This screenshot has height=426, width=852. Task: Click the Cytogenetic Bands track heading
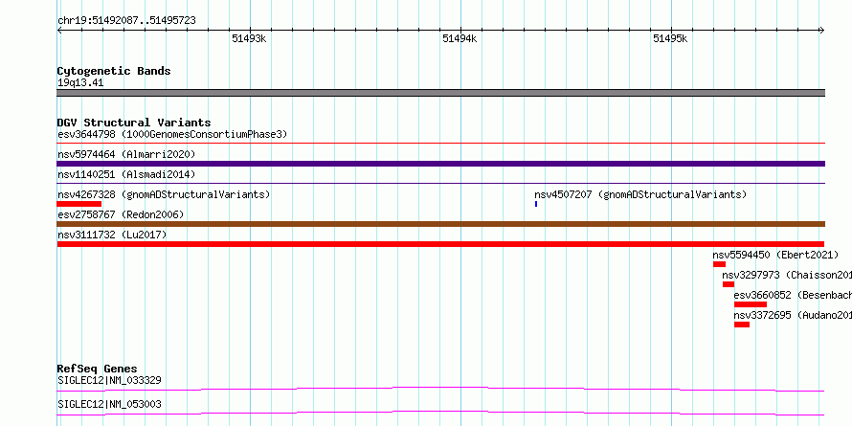(114, 71)
